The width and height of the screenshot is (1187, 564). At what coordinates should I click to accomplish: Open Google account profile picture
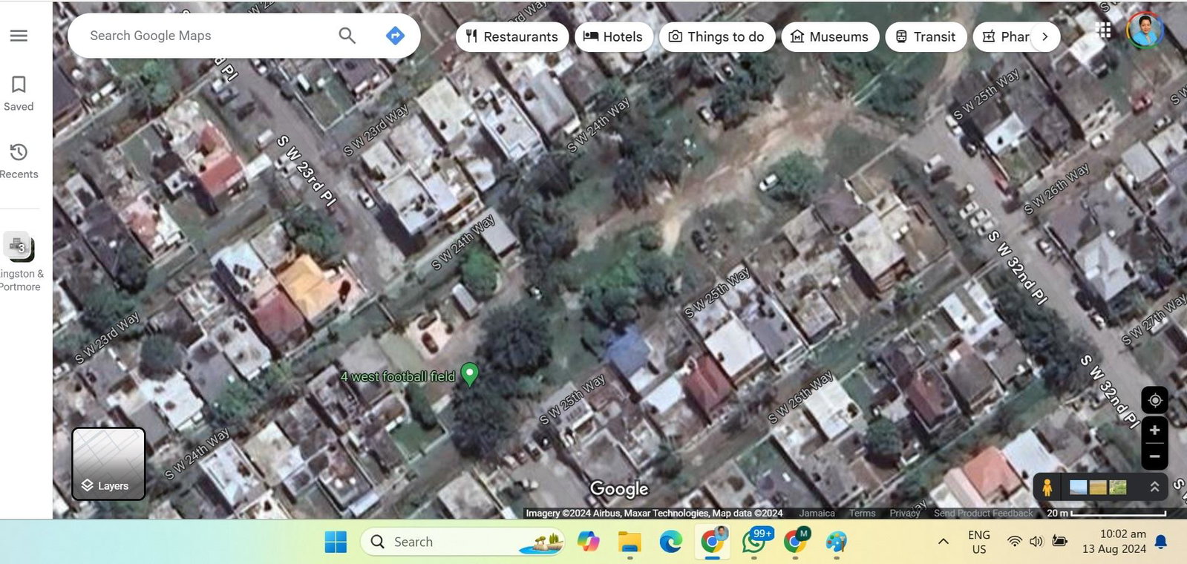tap(1144, 30)
